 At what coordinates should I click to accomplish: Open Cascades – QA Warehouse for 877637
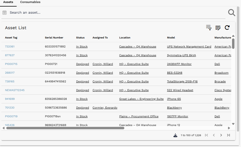click(138, 55)
